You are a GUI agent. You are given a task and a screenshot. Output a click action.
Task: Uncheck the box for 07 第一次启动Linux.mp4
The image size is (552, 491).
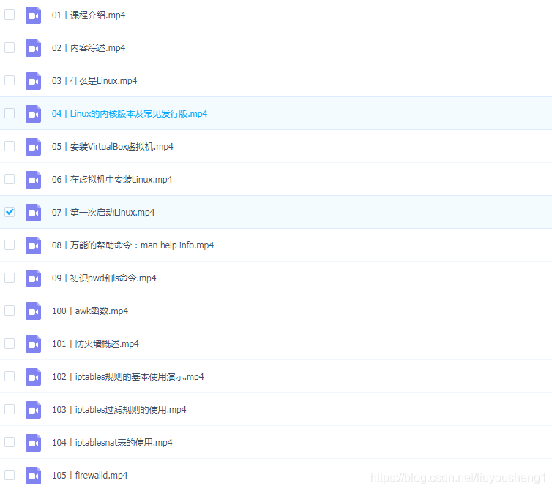(10, 212)
